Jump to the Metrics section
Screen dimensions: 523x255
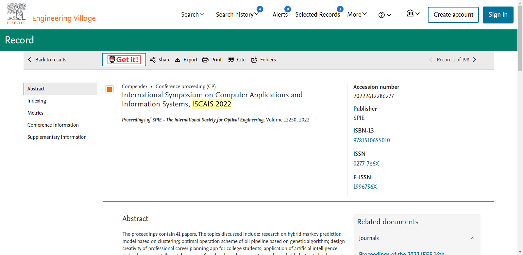(x=35, y=113)
